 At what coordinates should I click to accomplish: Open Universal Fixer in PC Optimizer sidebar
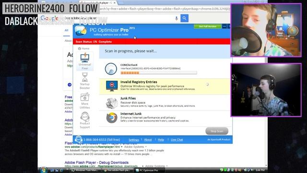tap(85, 61)
